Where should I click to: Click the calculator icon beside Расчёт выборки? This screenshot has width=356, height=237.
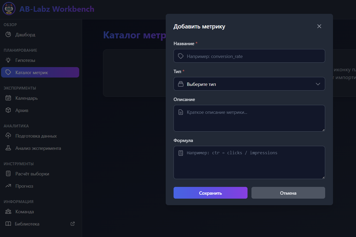[x=8, y=174]
